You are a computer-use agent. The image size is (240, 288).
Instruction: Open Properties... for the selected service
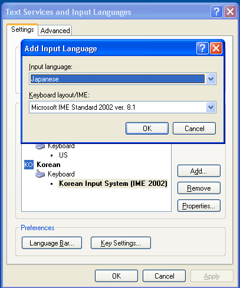pos(199,206)
